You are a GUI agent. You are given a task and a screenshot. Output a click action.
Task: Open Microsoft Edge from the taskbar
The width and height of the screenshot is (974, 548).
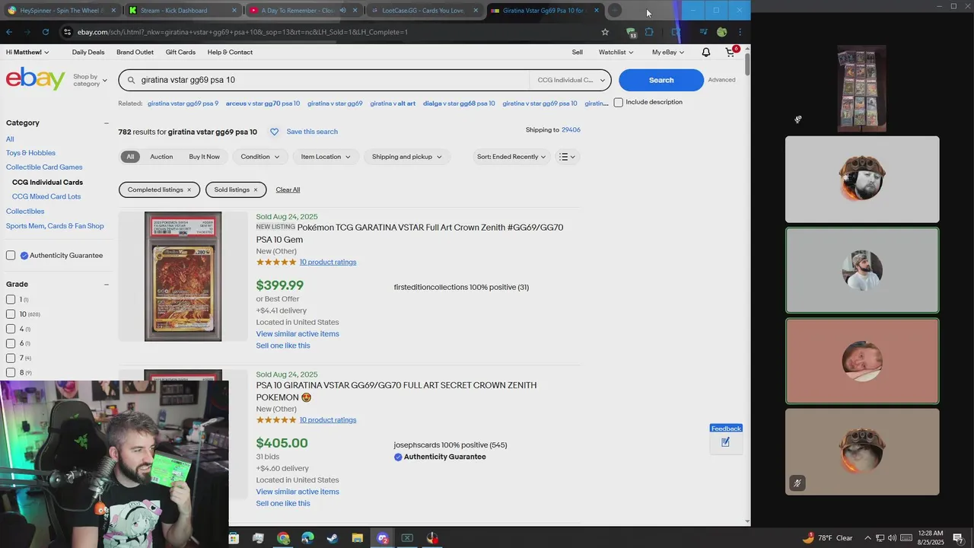[307, 538]
